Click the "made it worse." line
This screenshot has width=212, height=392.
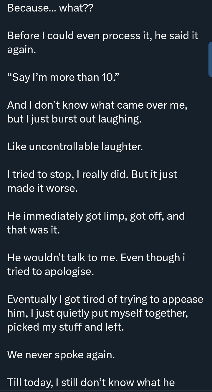click(x=42, y=189)
